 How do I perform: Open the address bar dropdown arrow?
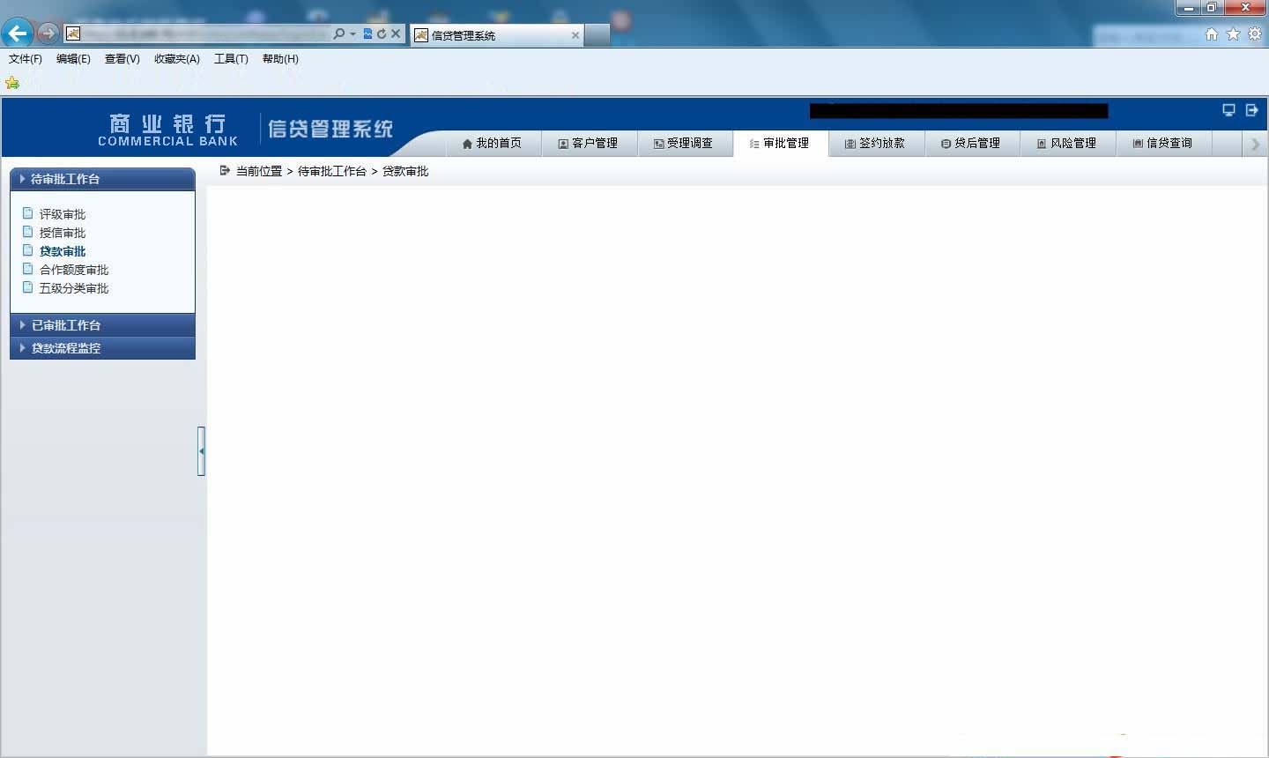pyautogui.click(x=352, y=33)
